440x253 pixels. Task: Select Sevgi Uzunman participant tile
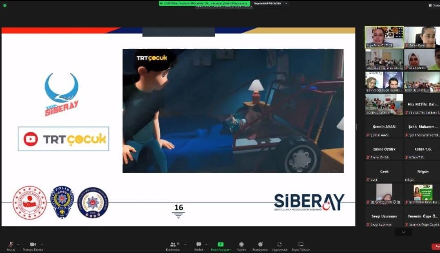pos(384,216)
